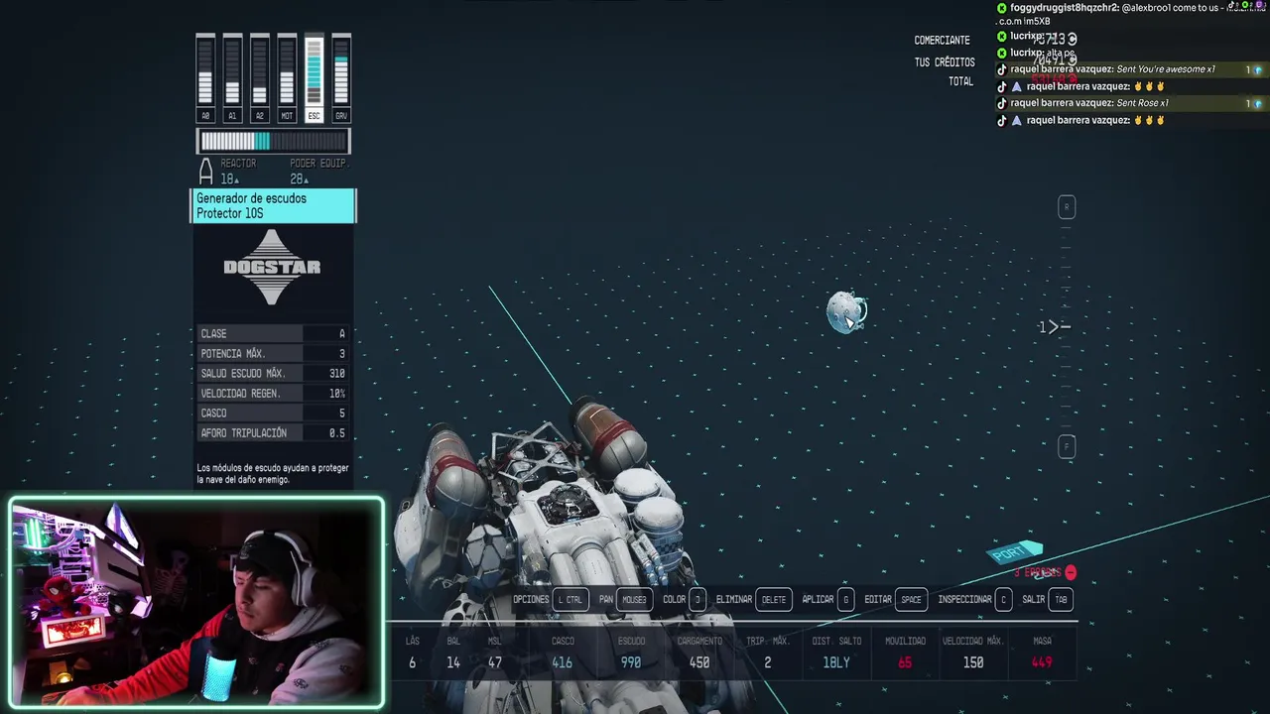The image size is (1270, 714).
Task: Click the 'You're awesome' gift counter
Action: tap(1254, 69)
